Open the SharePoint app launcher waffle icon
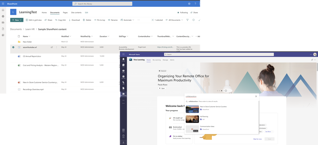318x145 pixels. point(3,4)
